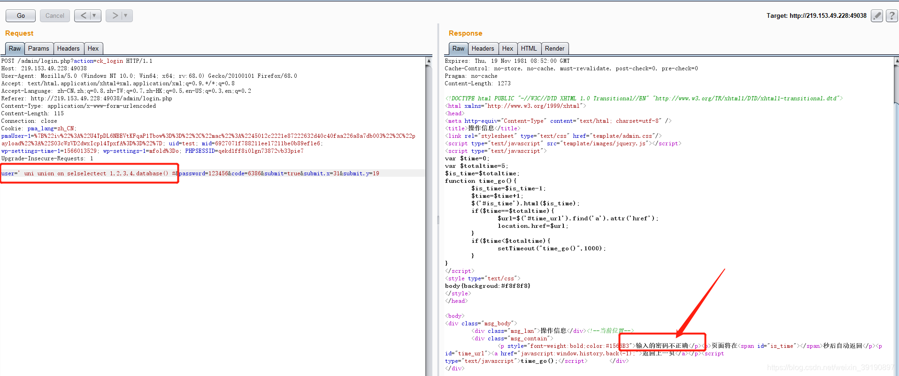Switch to the Request Headers tab
The height and width of the screenshot is (376, 899).
point(69,48)
